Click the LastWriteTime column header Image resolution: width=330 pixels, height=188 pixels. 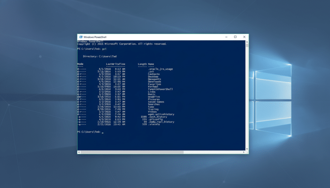(115, 64)
